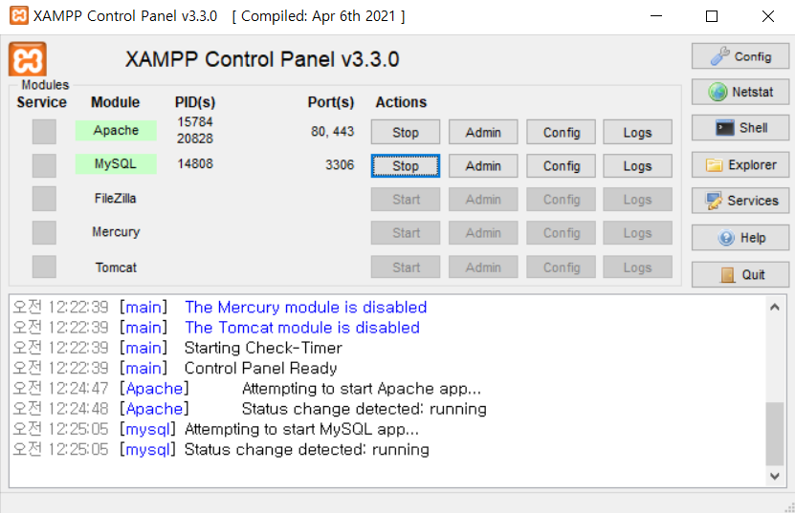Maximize the XAMPP window
The width and height of the screenshot is (795, 513).
[712, 15]
